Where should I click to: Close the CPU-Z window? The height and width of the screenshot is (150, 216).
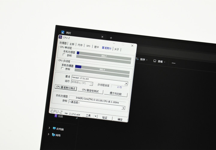coord(132,46)
